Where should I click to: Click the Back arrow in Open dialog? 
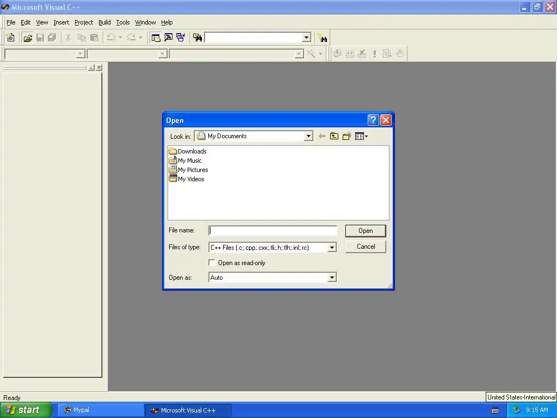click(322, 136)
